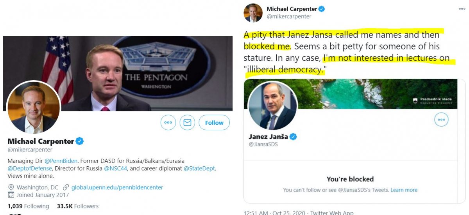Open the profile more-options ellipsis button
Viewport: 469px width, 215px height.
[x=168, y=123]
